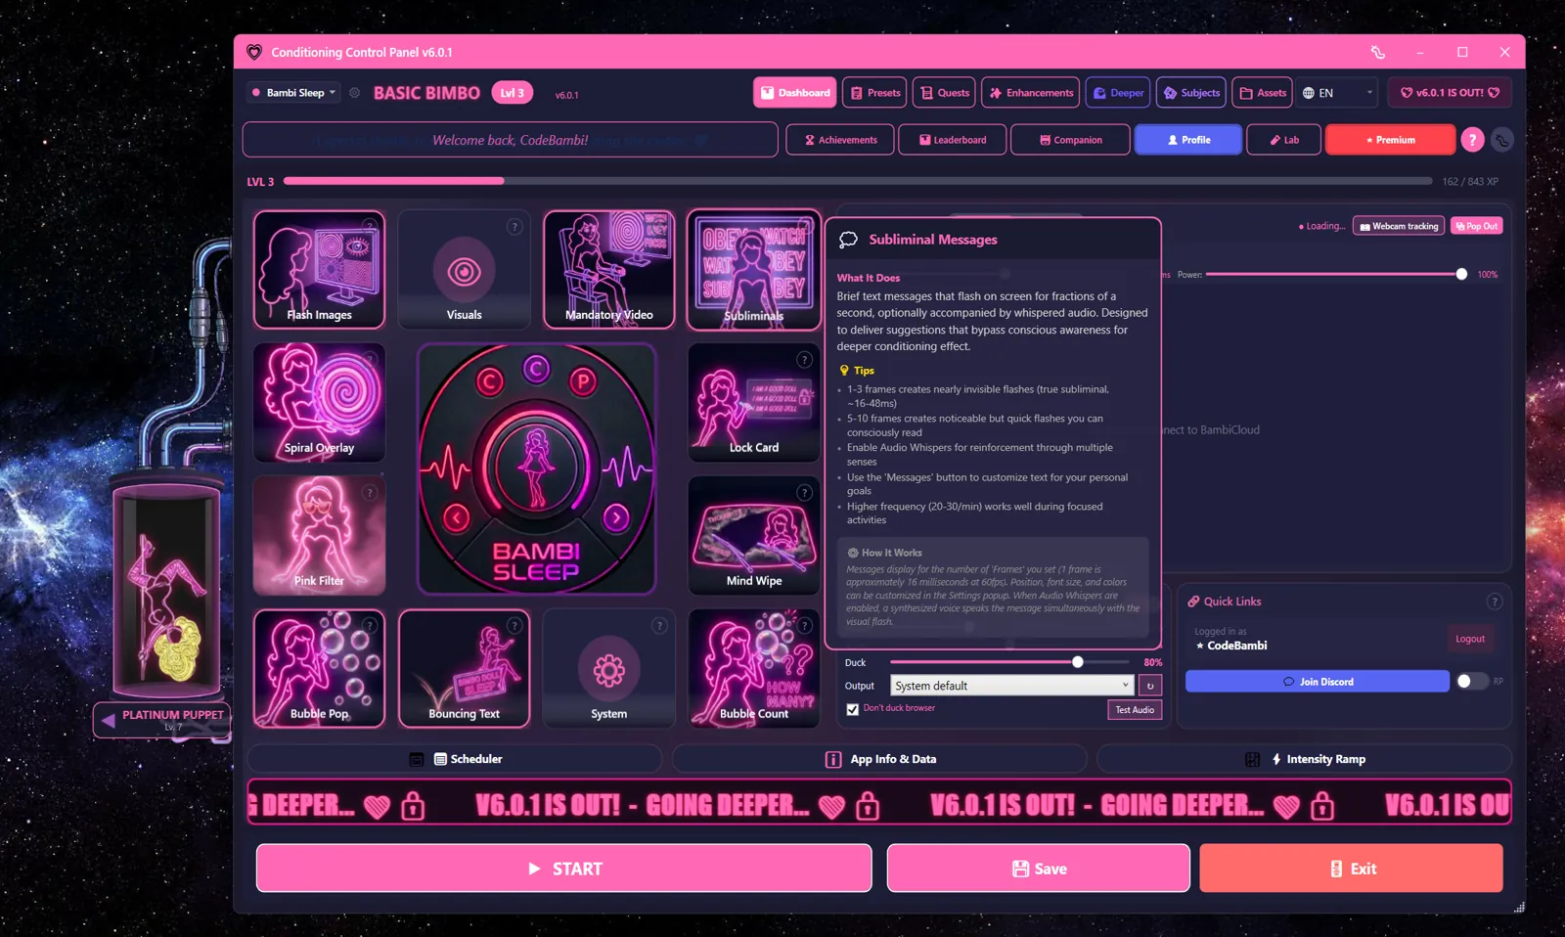
Task: Show help for the Bouncing Text tile
Action: coord(514,626)
